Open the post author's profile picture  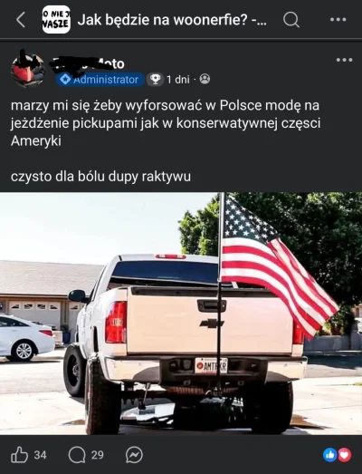pos(28,71)
